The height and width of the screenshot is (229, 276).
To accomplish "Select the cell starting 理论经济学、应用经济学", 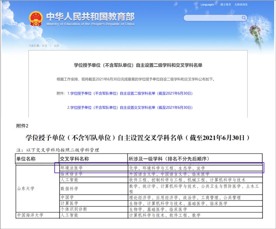I will tap(195, 197).
